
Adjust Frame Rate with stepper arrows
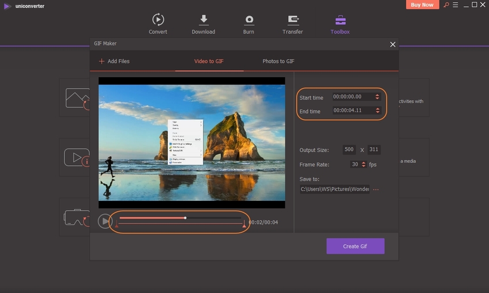[x=364, y=164]
